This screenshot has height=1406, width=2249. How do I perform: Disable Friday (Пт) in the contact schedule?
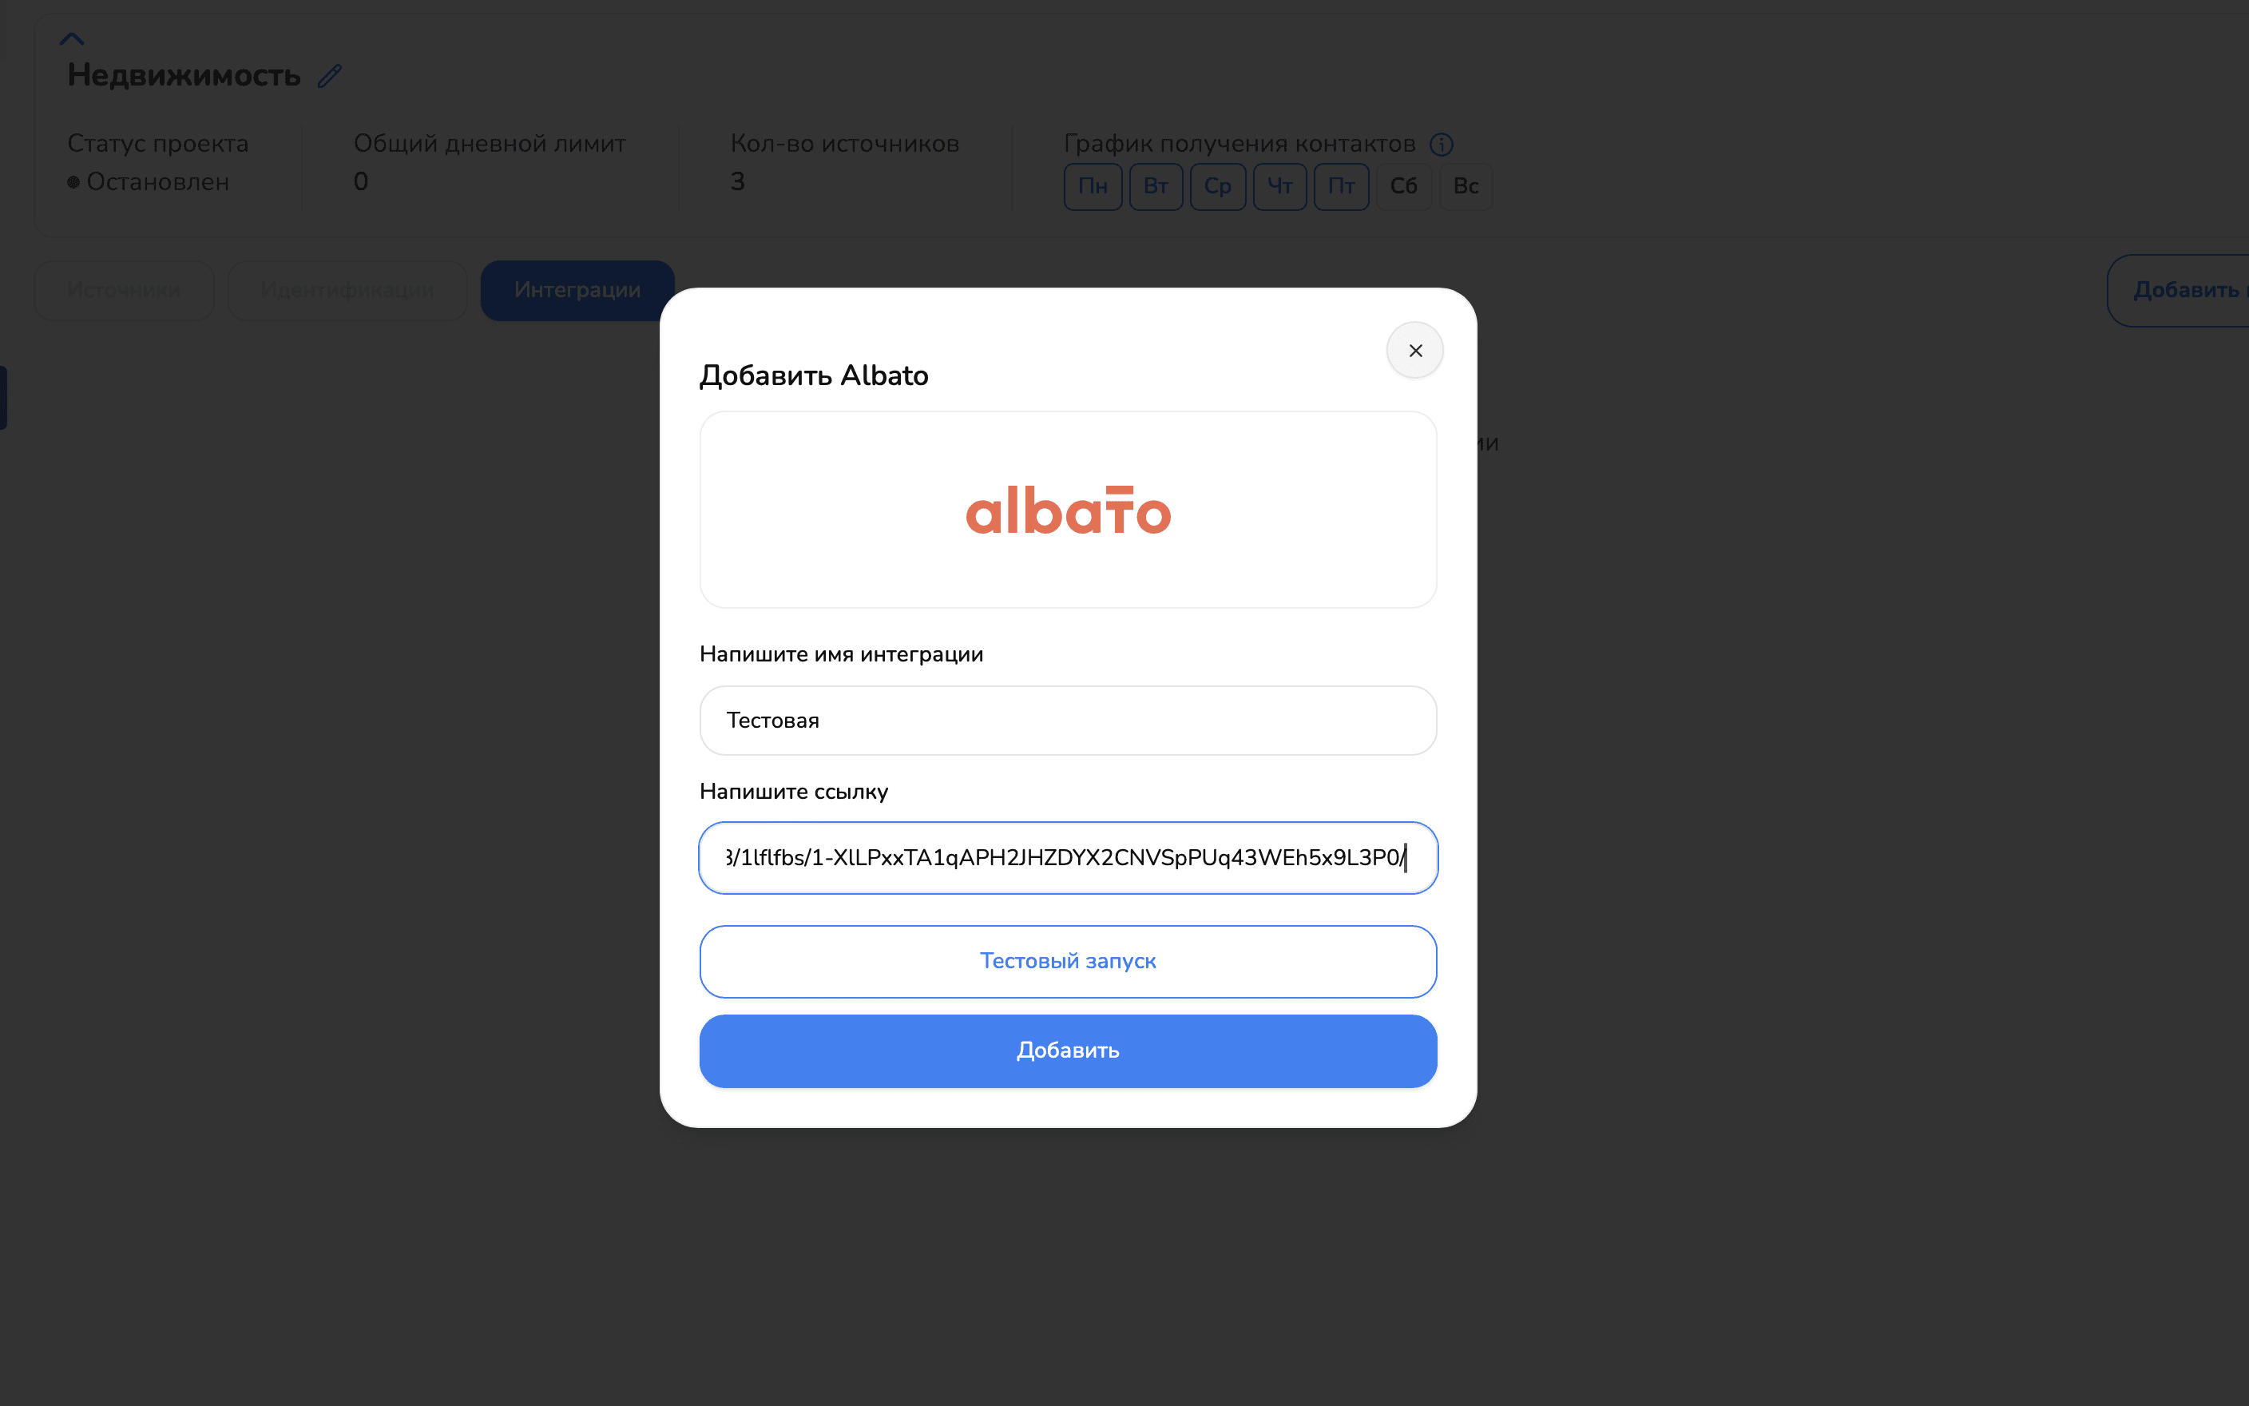[x=1341, y=186]
